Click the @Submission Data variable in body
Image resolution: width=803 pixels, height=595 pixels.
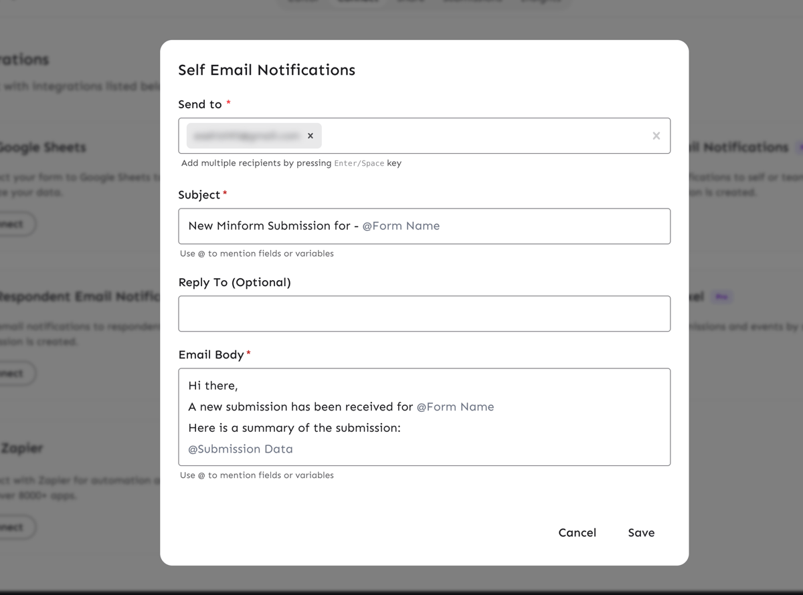click(x=240, y=449)
